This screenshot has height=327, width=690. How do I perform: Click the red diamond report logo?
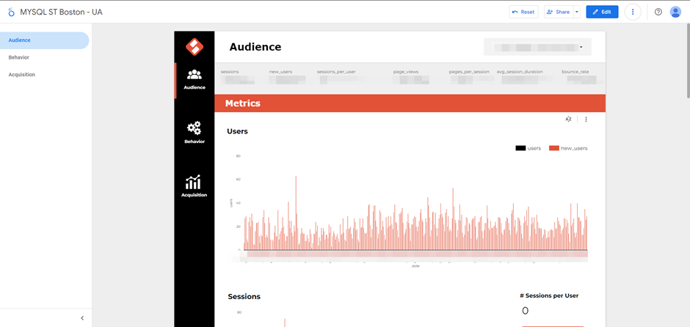[x=194, y=46]
